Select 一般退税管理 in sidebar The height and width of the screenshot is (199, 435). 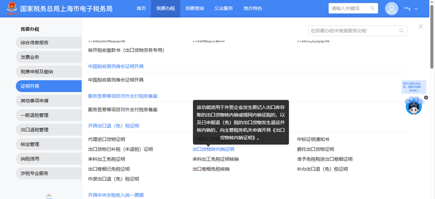[x=49, y=115]
